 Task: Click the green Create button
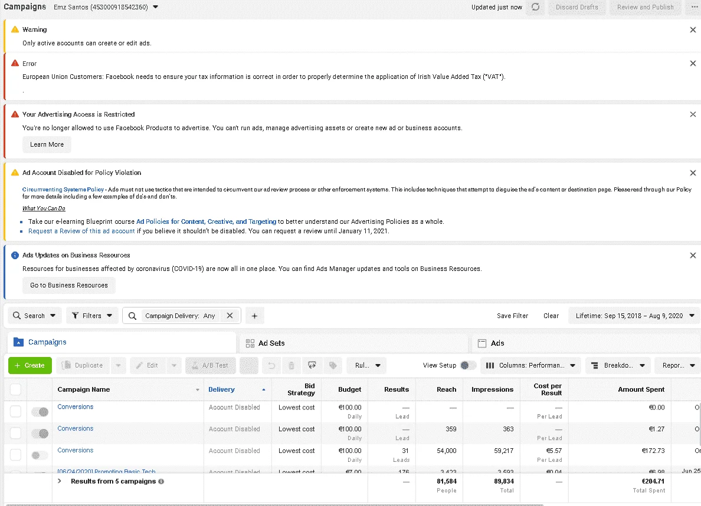coord(30,365)
